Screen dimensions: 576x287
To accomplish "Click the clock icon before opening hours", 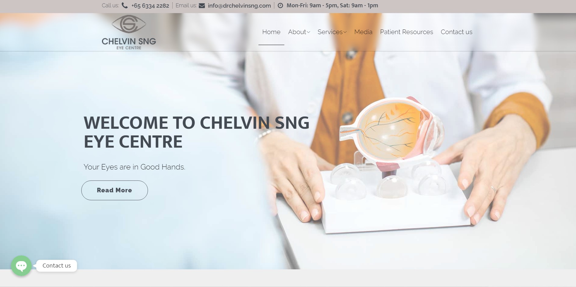I will click(280, 5).
